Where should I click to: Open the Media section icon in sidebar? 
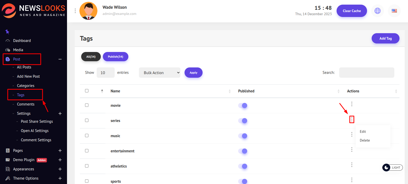(x=8, y=50)
